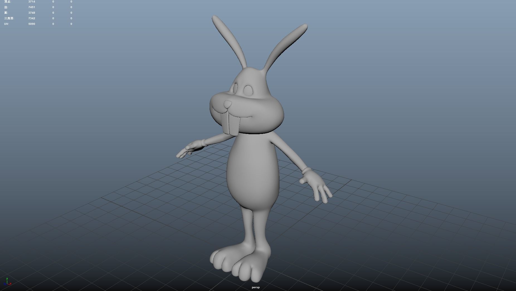Select the rabbit's nose

click(228, 104)
